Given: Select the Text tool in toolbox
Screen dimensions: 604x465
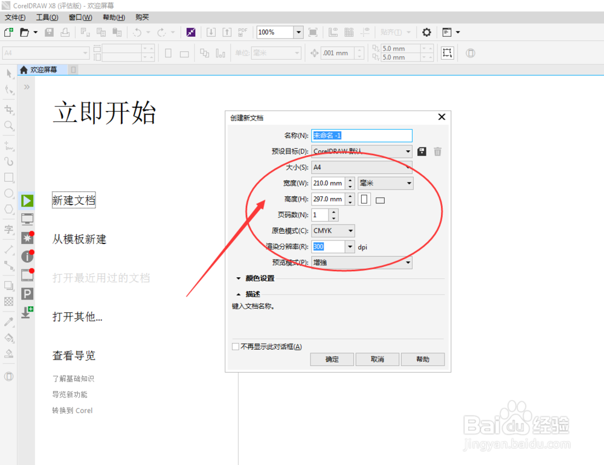Looking at the screenshot, I should tap(9, 229).
